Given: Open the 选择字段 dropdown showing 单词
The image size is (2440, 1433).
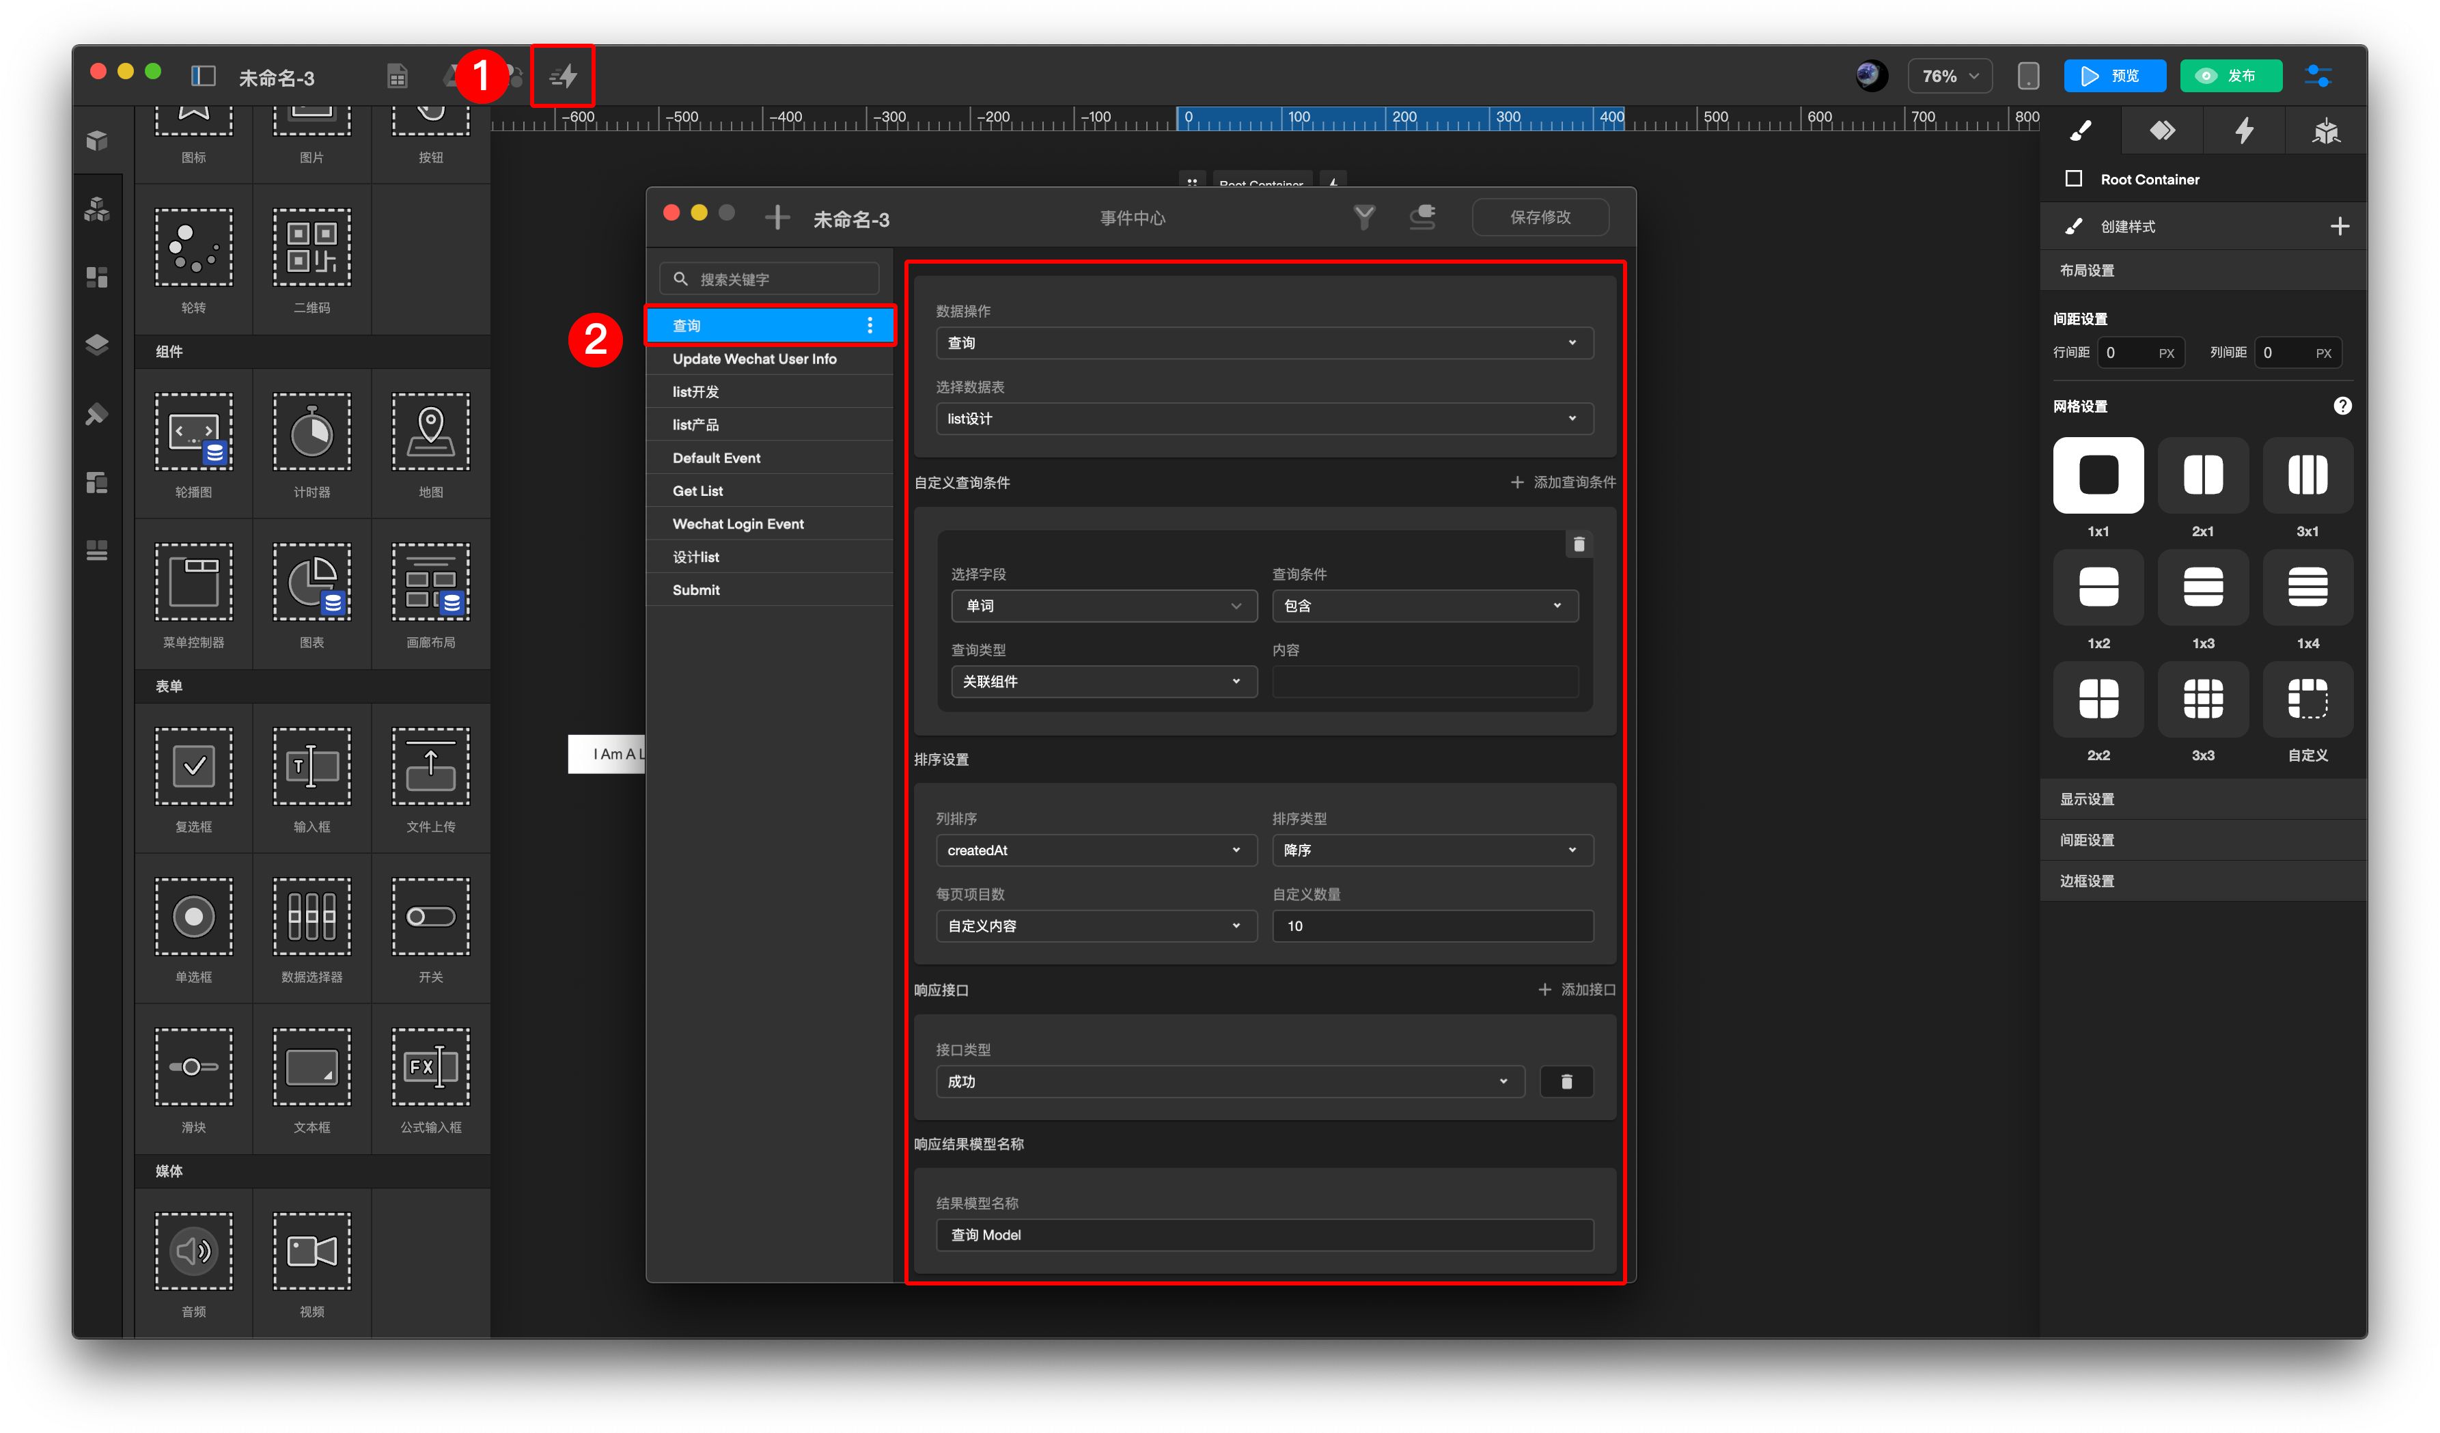Looking at the screenshot, I should [x=1104, y=605].
